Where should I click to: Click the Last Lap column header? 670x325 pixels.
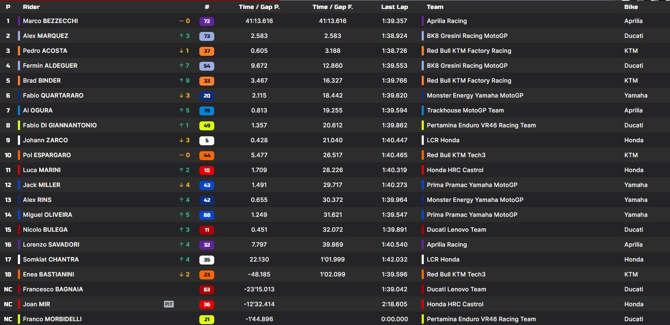[x=394, y=7]
